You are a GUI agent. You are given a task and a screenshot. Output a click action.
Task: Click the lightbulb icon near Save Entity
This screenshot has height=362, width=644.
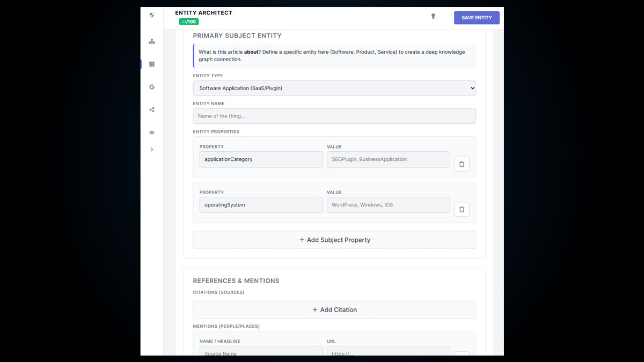(433, 17)
